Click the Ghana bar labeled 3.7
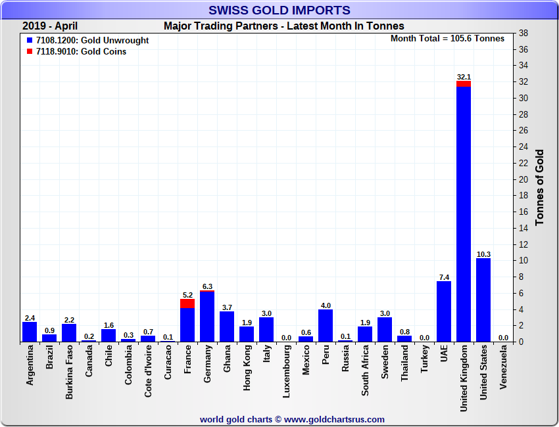This screenshot has height=427, width=559. point(227,326)
